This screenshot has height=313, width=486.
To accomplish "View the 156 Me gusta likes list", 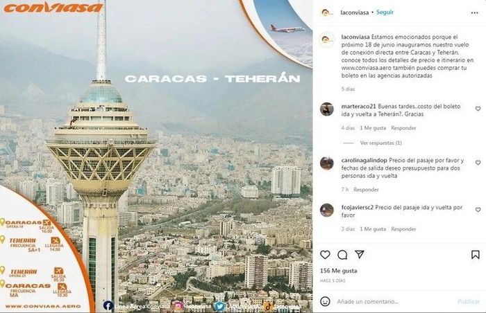I will click(x=339, y=271).
